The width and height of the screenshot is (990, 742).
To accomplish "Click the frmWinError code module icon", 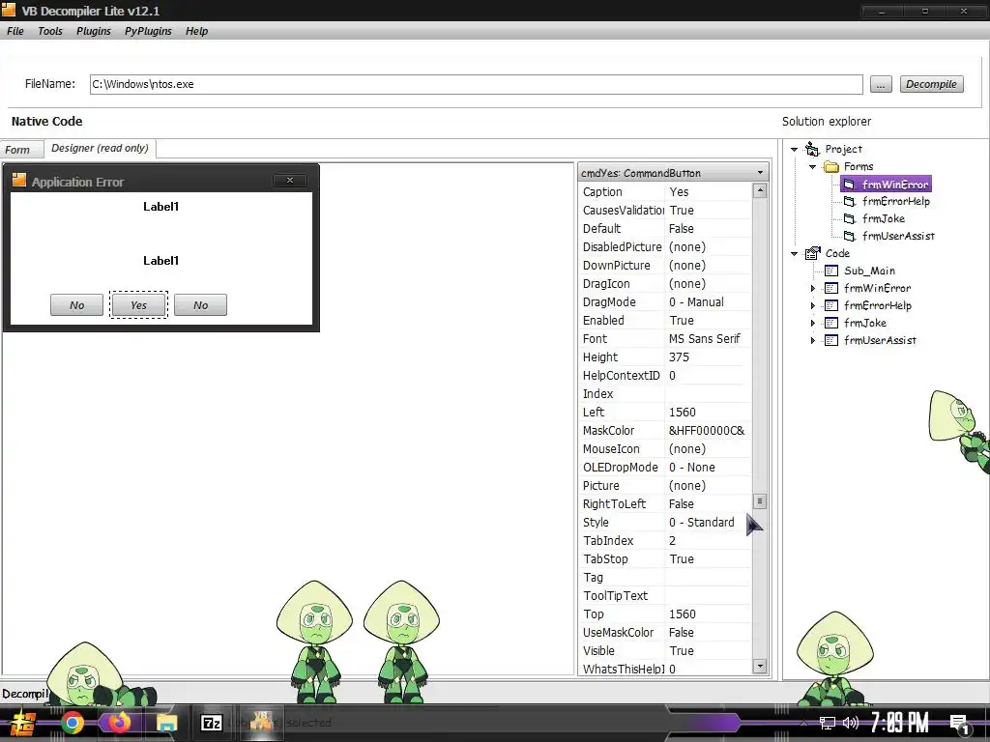I will click(831, 288).
